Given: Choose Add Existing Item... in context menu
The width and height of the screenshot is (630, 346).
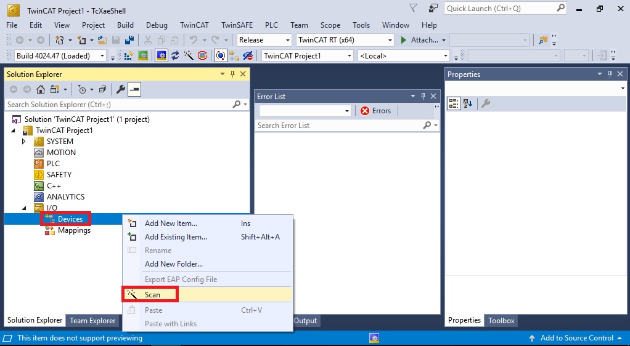Looking at the screenshot, I should click(207, 237).
